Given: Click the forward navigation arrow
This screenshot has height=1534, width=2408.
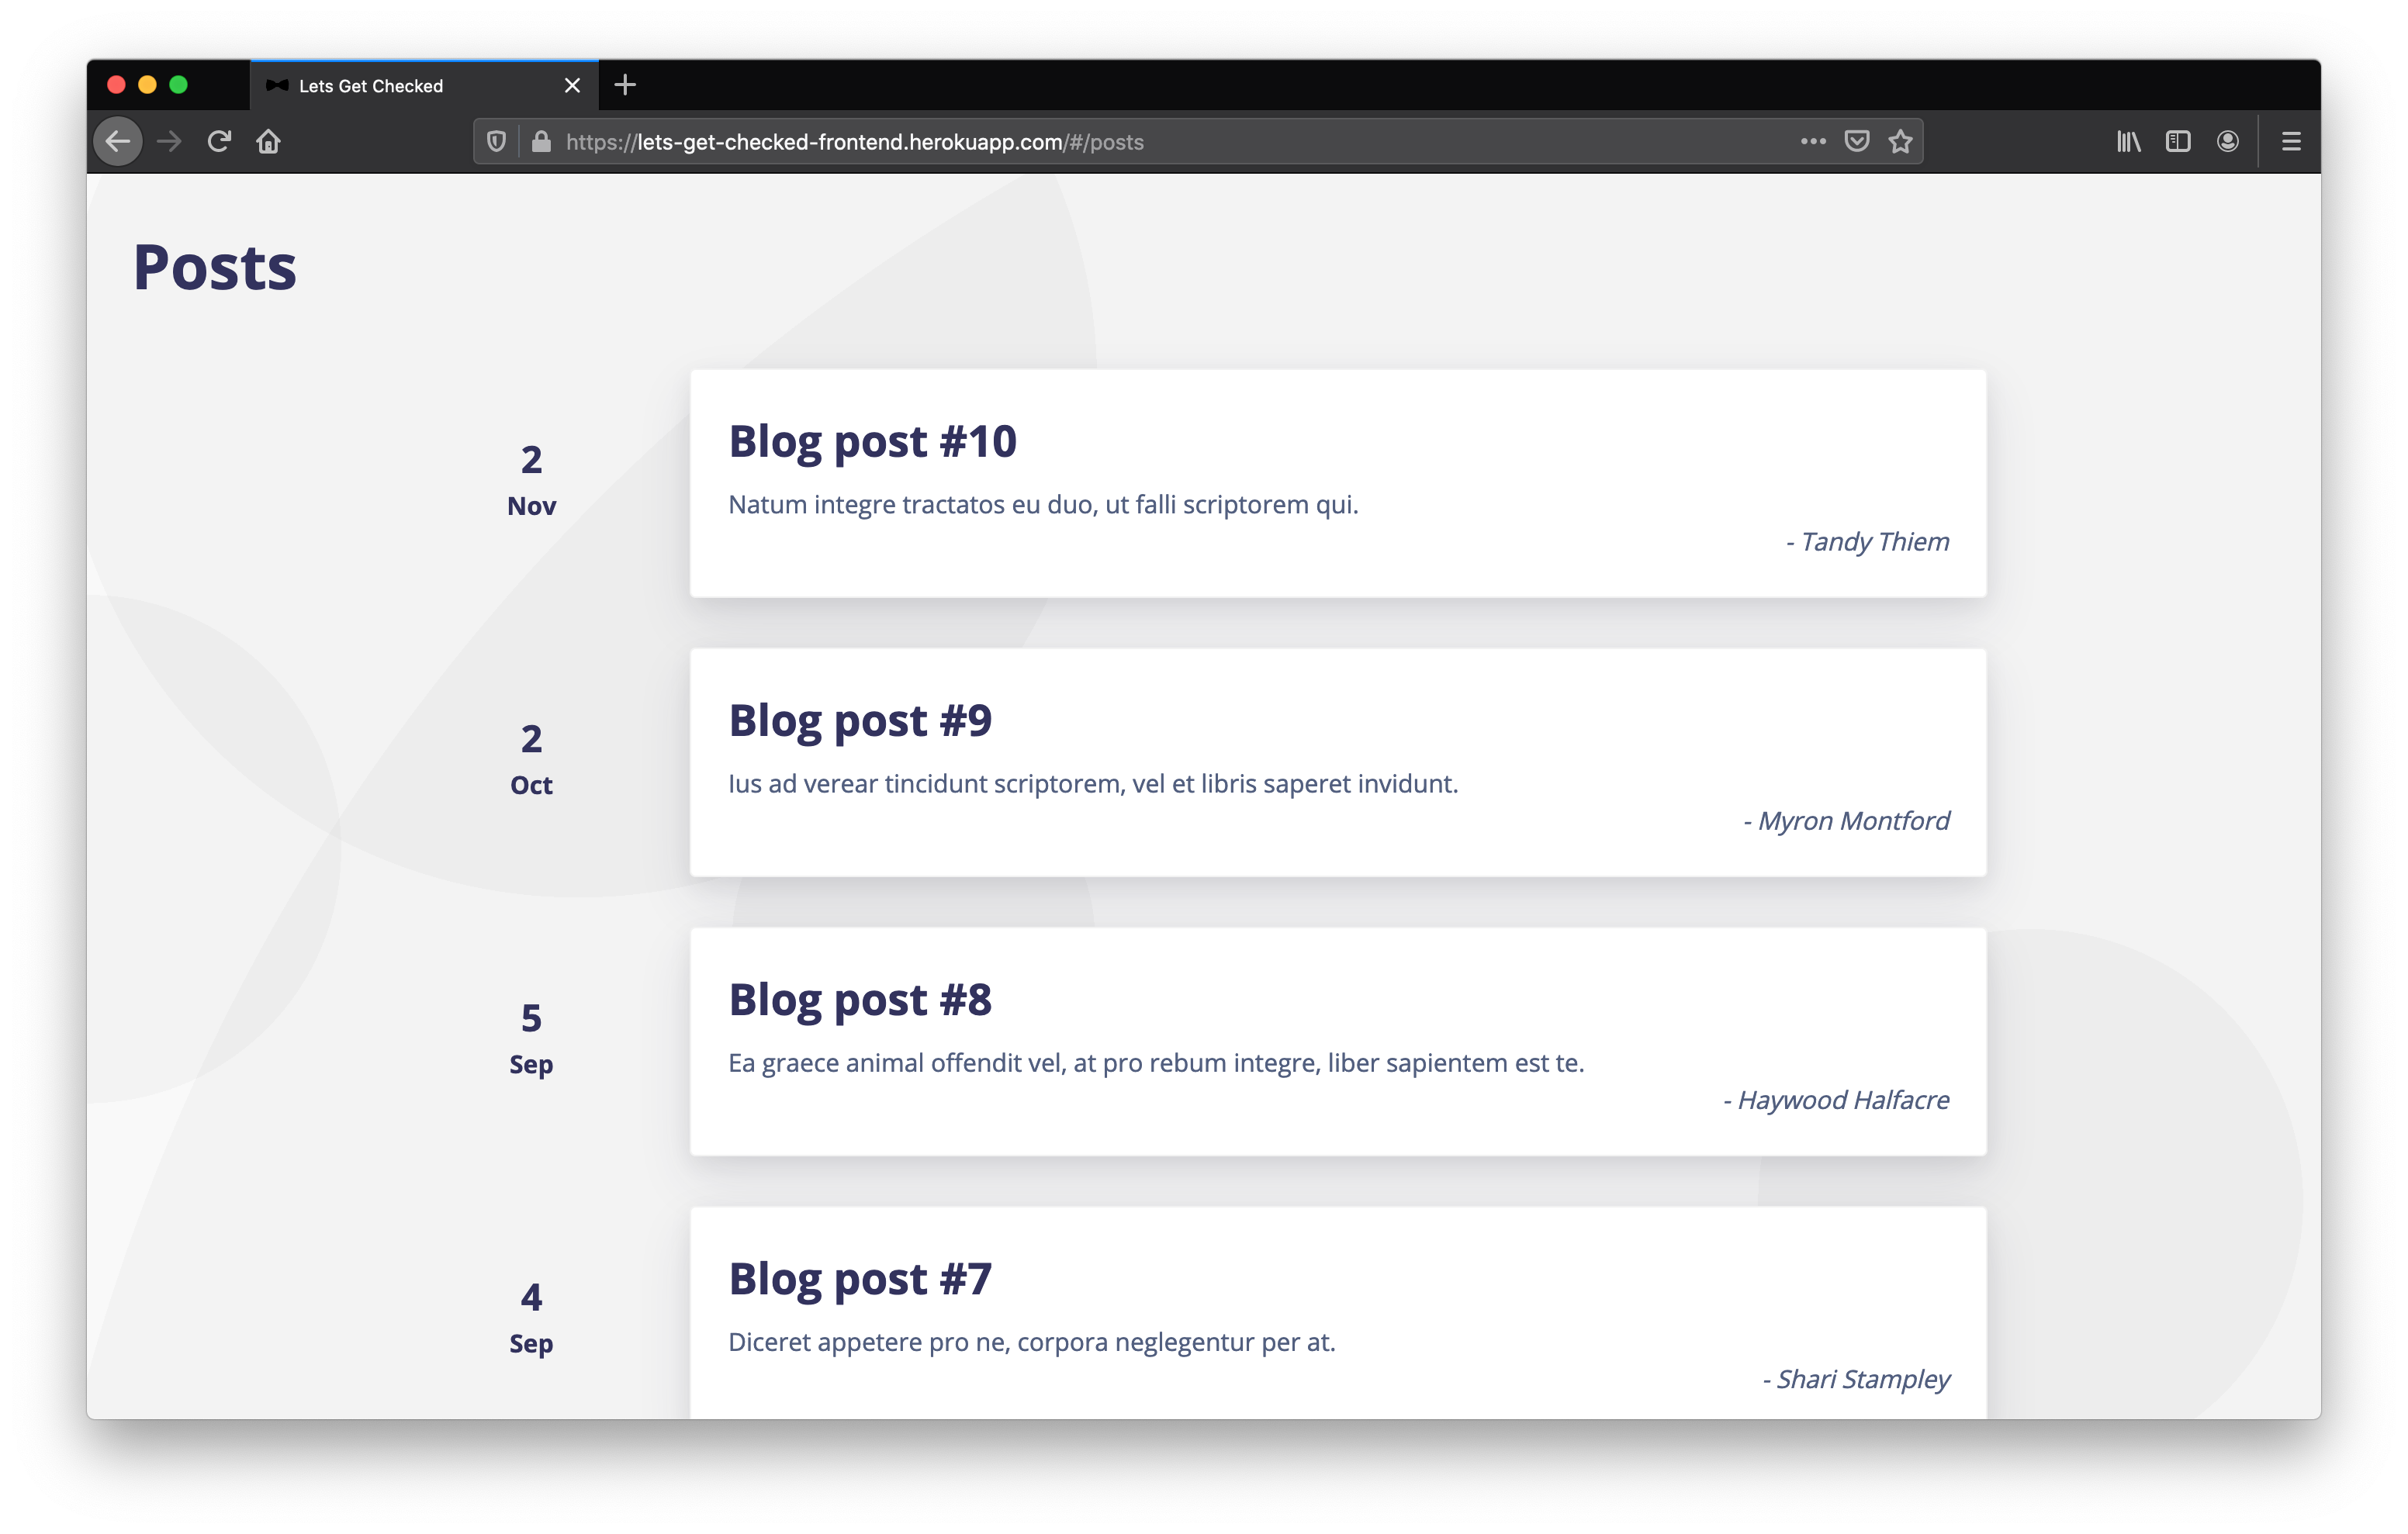Looking at the screenshot, I should [170, 141].
